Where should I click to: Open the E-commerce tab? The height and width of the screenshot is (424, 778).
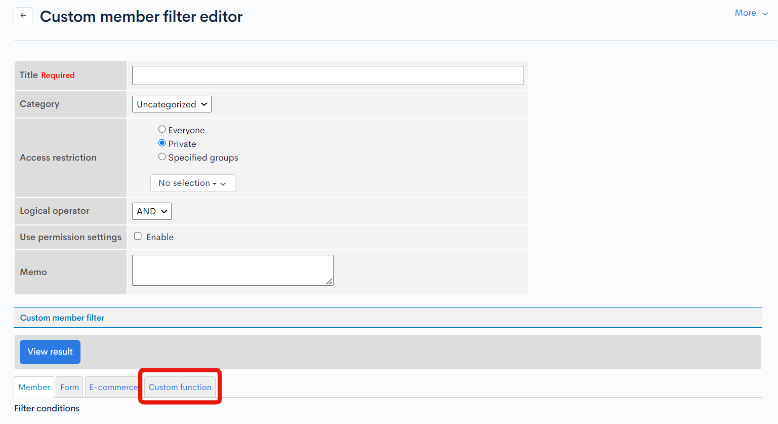[x=112, y=387]
